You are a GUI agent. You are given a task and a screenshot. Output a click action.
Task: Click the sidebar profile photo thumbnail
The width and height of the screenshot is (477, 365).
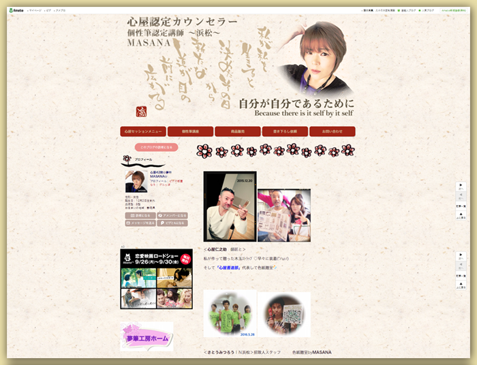click(x=136, y=181)
